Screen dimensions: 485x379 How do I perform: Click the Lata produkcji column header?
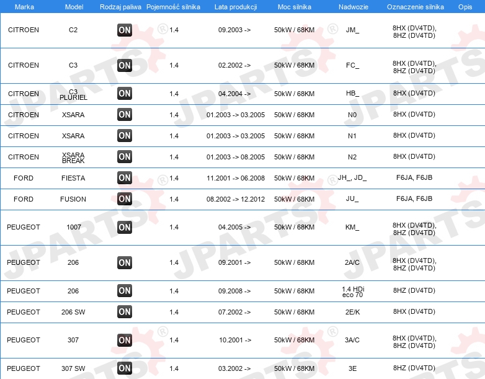[x=236, y=7]
